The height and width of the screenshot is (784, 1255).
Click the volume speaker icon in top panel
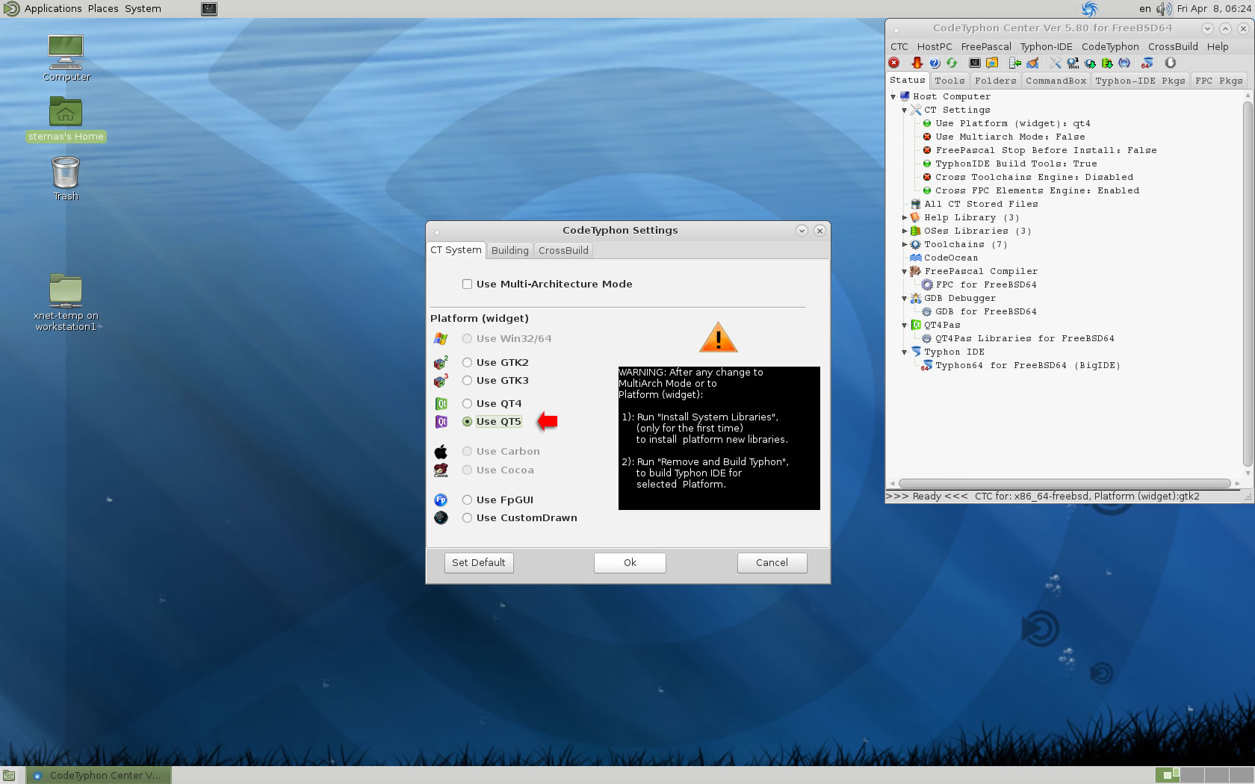click(x=1164, y=9)
